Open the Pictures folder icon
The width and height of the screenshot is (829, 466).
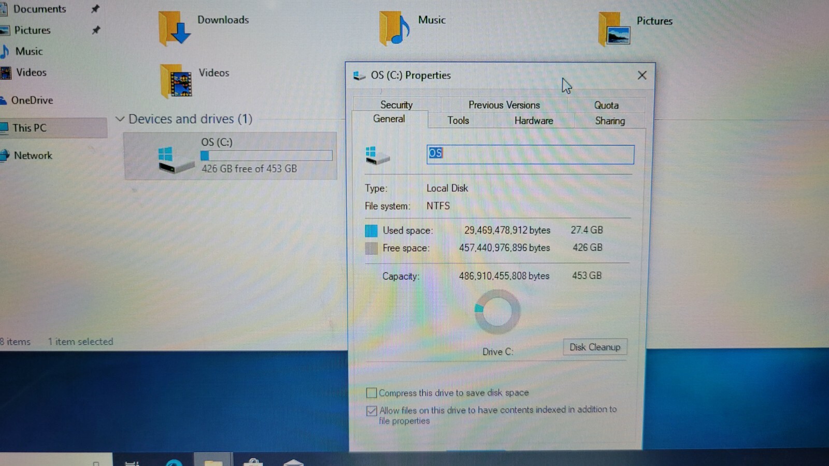(614, 30)
